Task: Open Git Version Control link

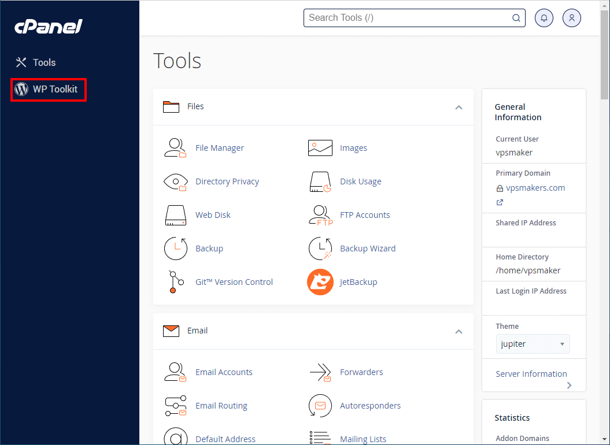Action: (234, 281)
